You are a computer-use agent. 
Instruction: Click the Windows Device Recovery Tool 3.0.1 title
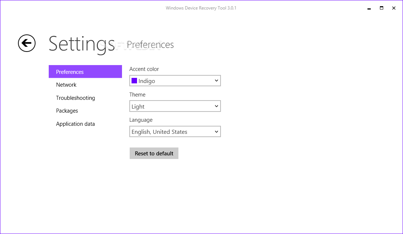tap(201, 8)
